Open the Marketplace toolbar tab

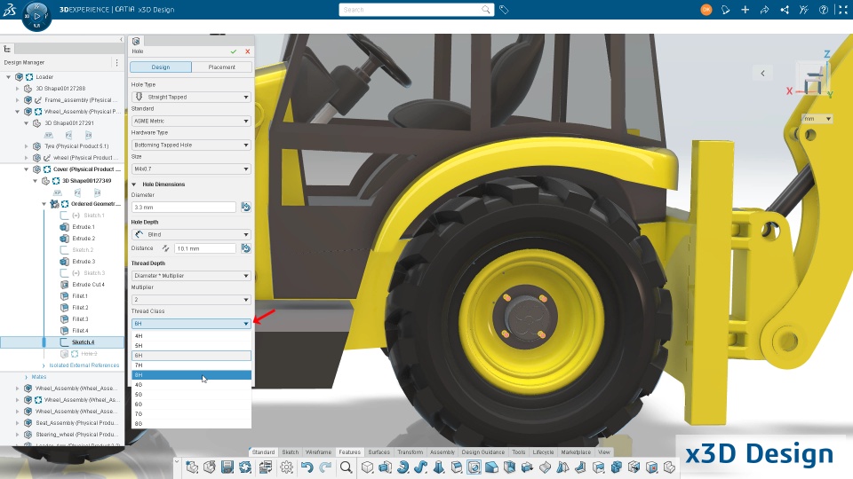[576, 452]
